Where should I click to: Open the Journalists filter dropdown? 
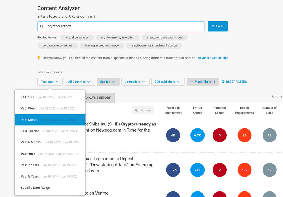click(x=135, y=82)
